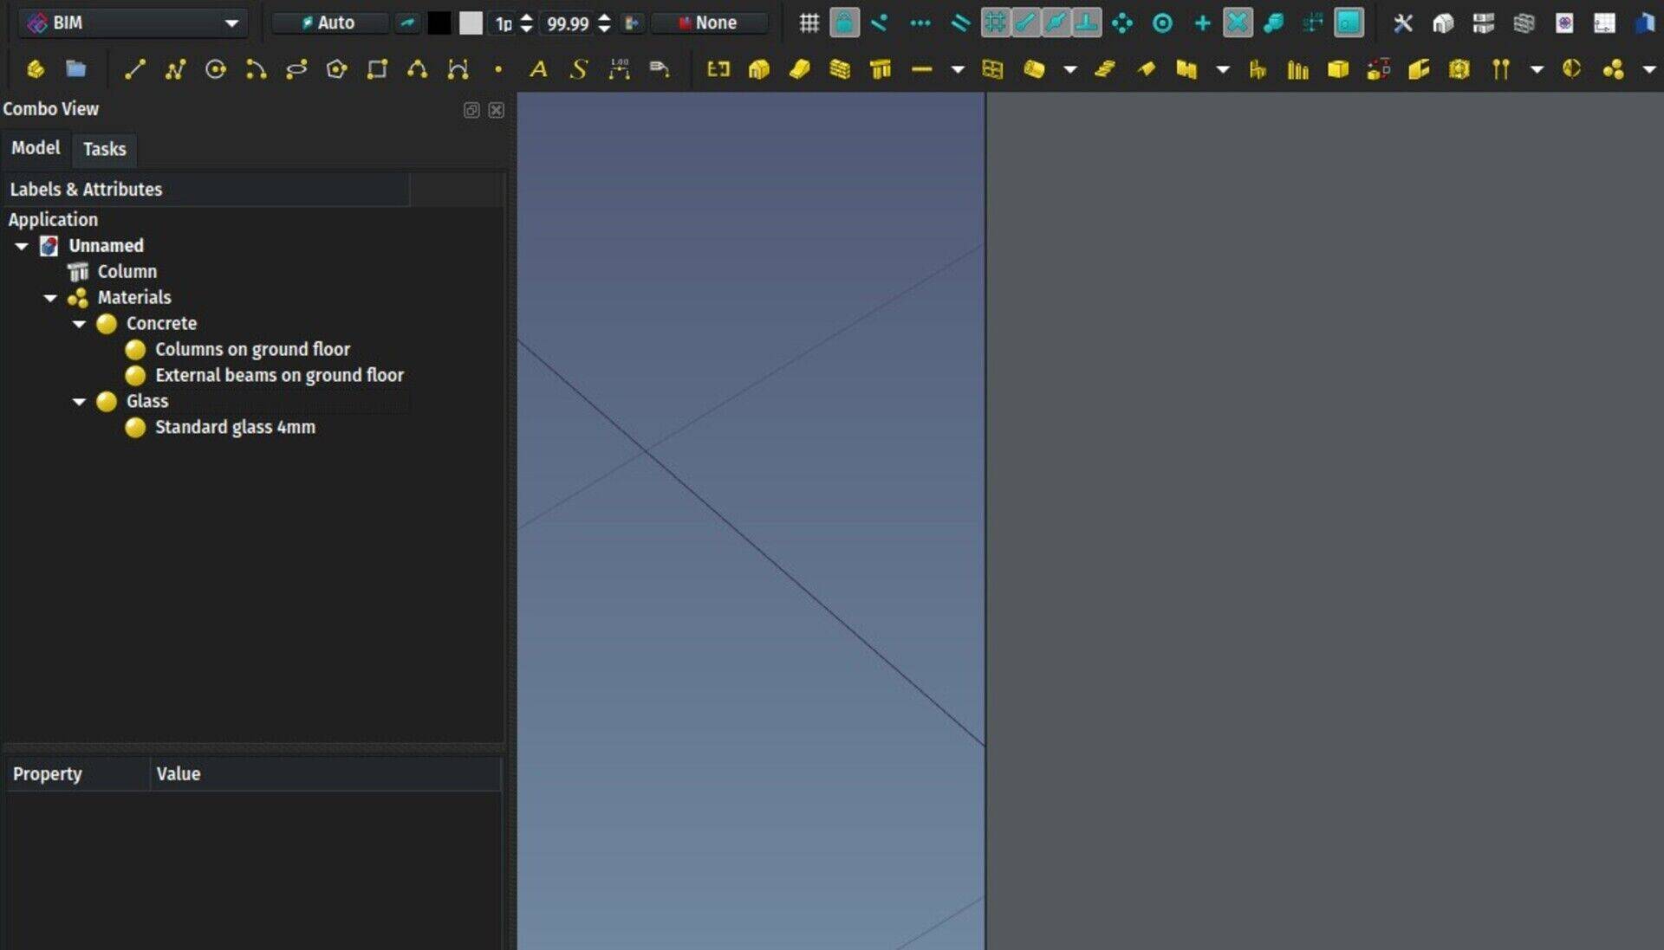Select the Rectangle drawing tool

click(377, 69)
